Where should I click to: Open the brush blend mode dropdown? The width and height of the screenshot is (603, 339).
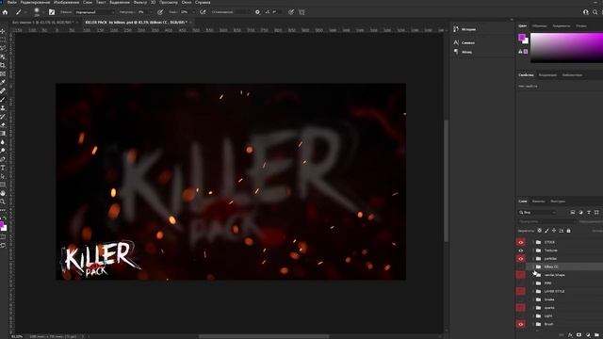pyautogui.click(x=94, y=12)
